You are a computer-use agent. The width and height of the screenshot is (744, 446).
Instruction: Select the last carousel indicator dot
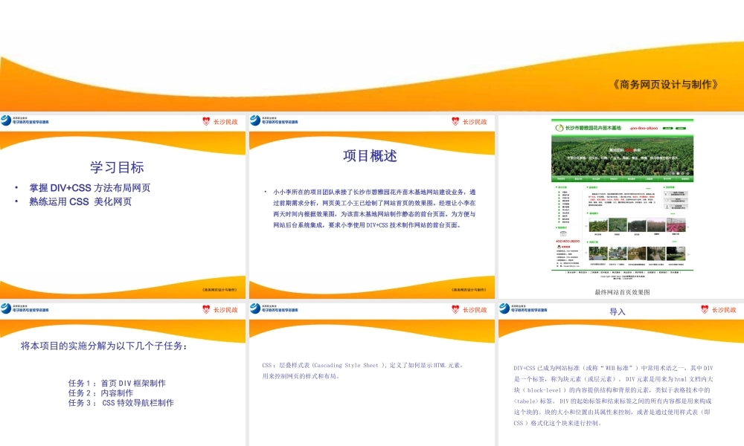point(687,173)
